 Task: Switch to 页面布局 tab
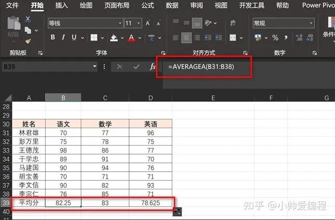(x=117, y=5)
